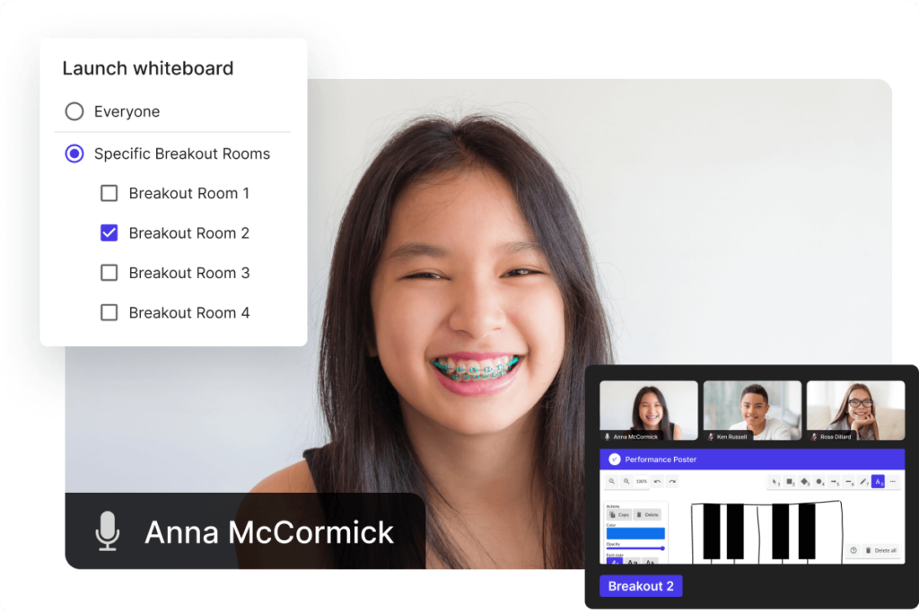Expand the Font style options in the panel
The height and width of the screenshot is (613, 919).
(x=615, y=562)
